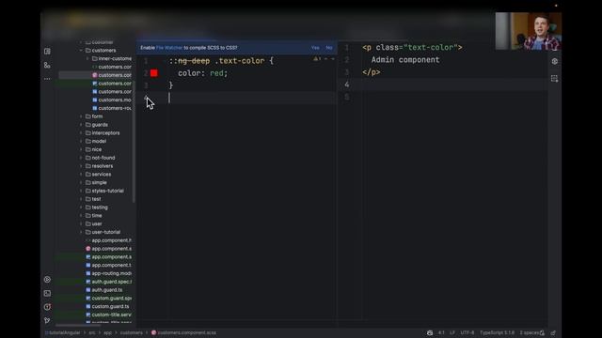Click the Sass file icon in breadcrumb bar

pyautogui.click(x=153, y=332)
